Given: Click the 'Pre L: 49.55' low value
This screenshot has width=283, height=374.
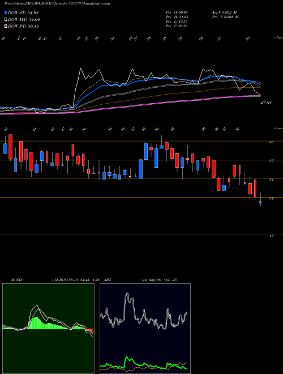Looking at the screenshot, I should pos(177,22).
